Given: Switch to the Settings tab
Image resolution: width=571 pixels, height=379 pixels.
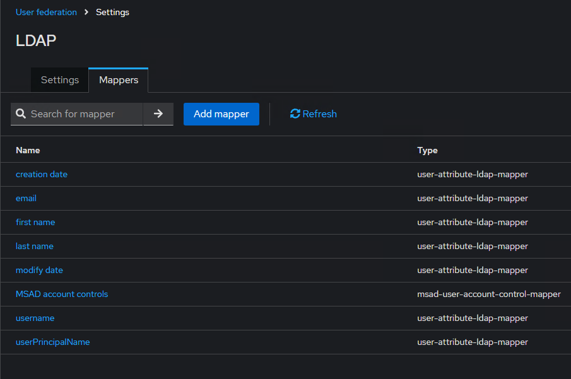Looking at the screenshot, I should (x=60, y=80).
